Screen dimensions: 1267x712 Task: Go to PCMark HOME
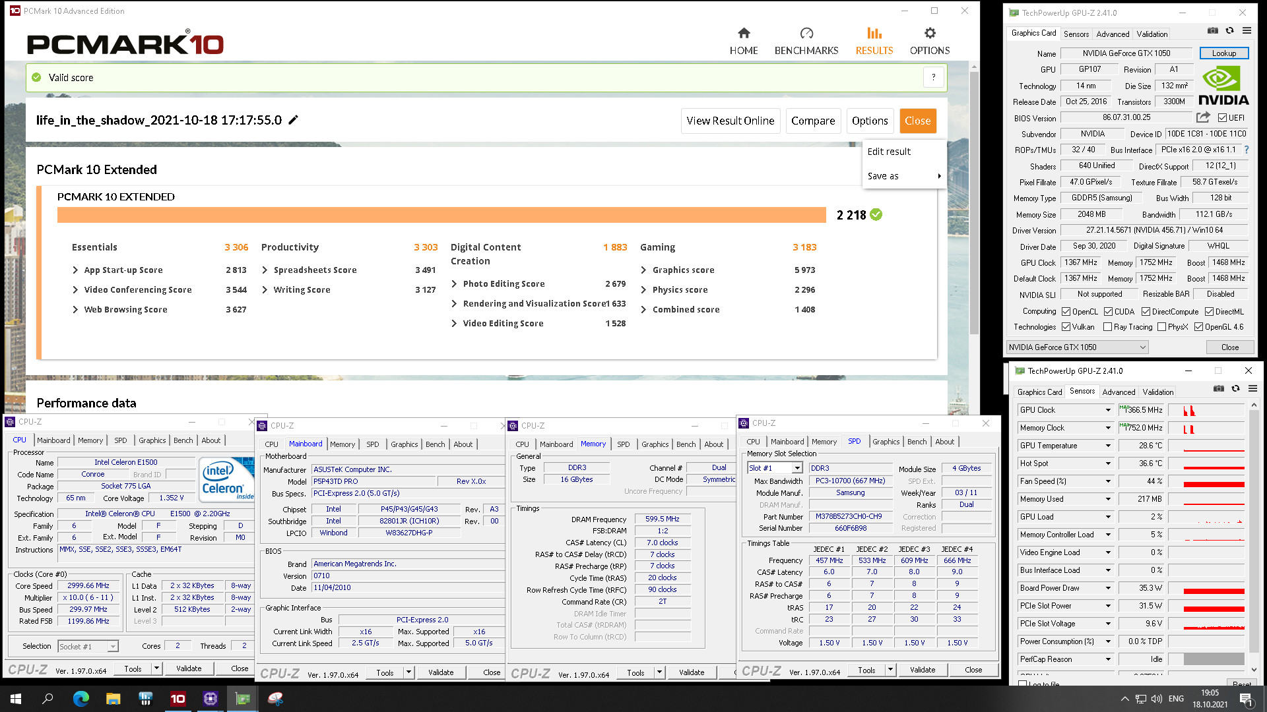point(744,41)
